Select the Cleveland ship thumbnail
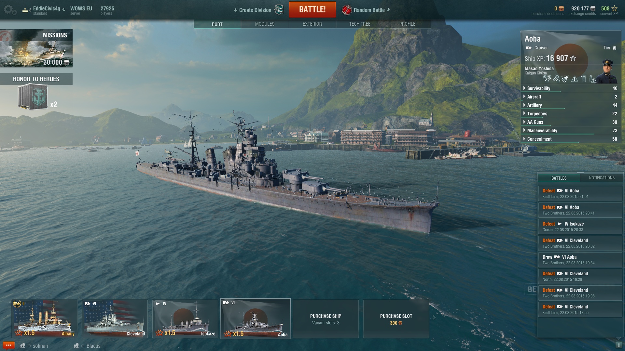Image resolution: width=625 pixels, height=351 pixels. (x=115, y=319)
